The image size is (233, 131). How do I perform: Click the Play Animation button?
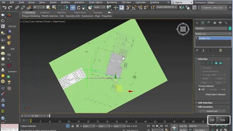(157, 126)
